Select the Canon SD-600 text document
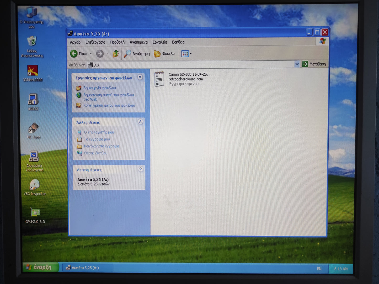This screenshot has height=284, width=379. 159,79
